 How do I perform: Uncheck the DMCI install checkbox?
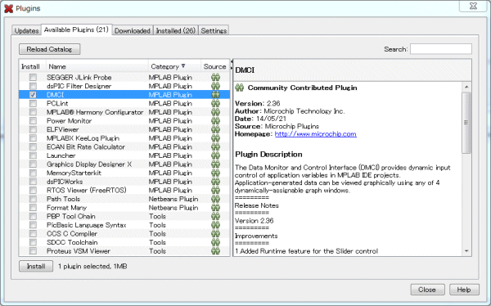(x=33, y=95)
